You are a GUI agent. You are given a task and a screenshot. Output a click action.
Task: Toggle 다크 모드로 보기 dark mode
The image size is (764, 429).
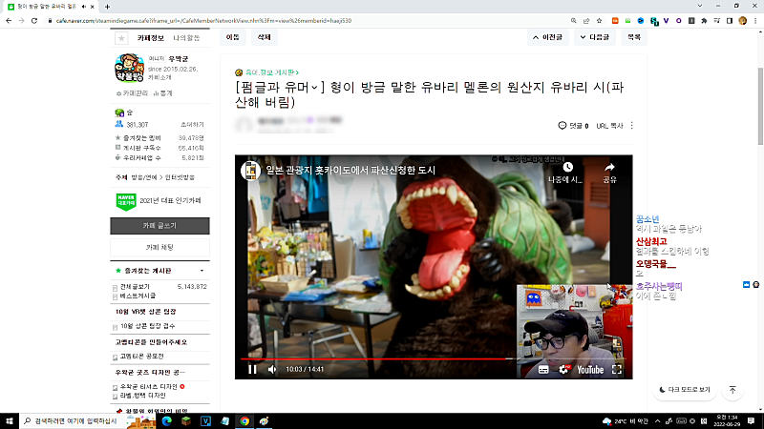tap(685, 390)
